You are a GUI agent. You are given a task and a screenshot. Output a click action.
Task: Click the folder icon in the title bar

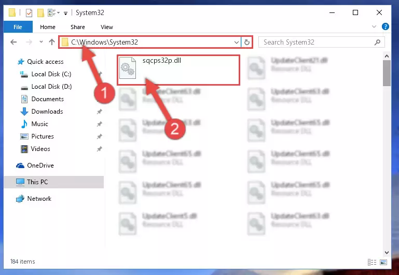point(12,12)
